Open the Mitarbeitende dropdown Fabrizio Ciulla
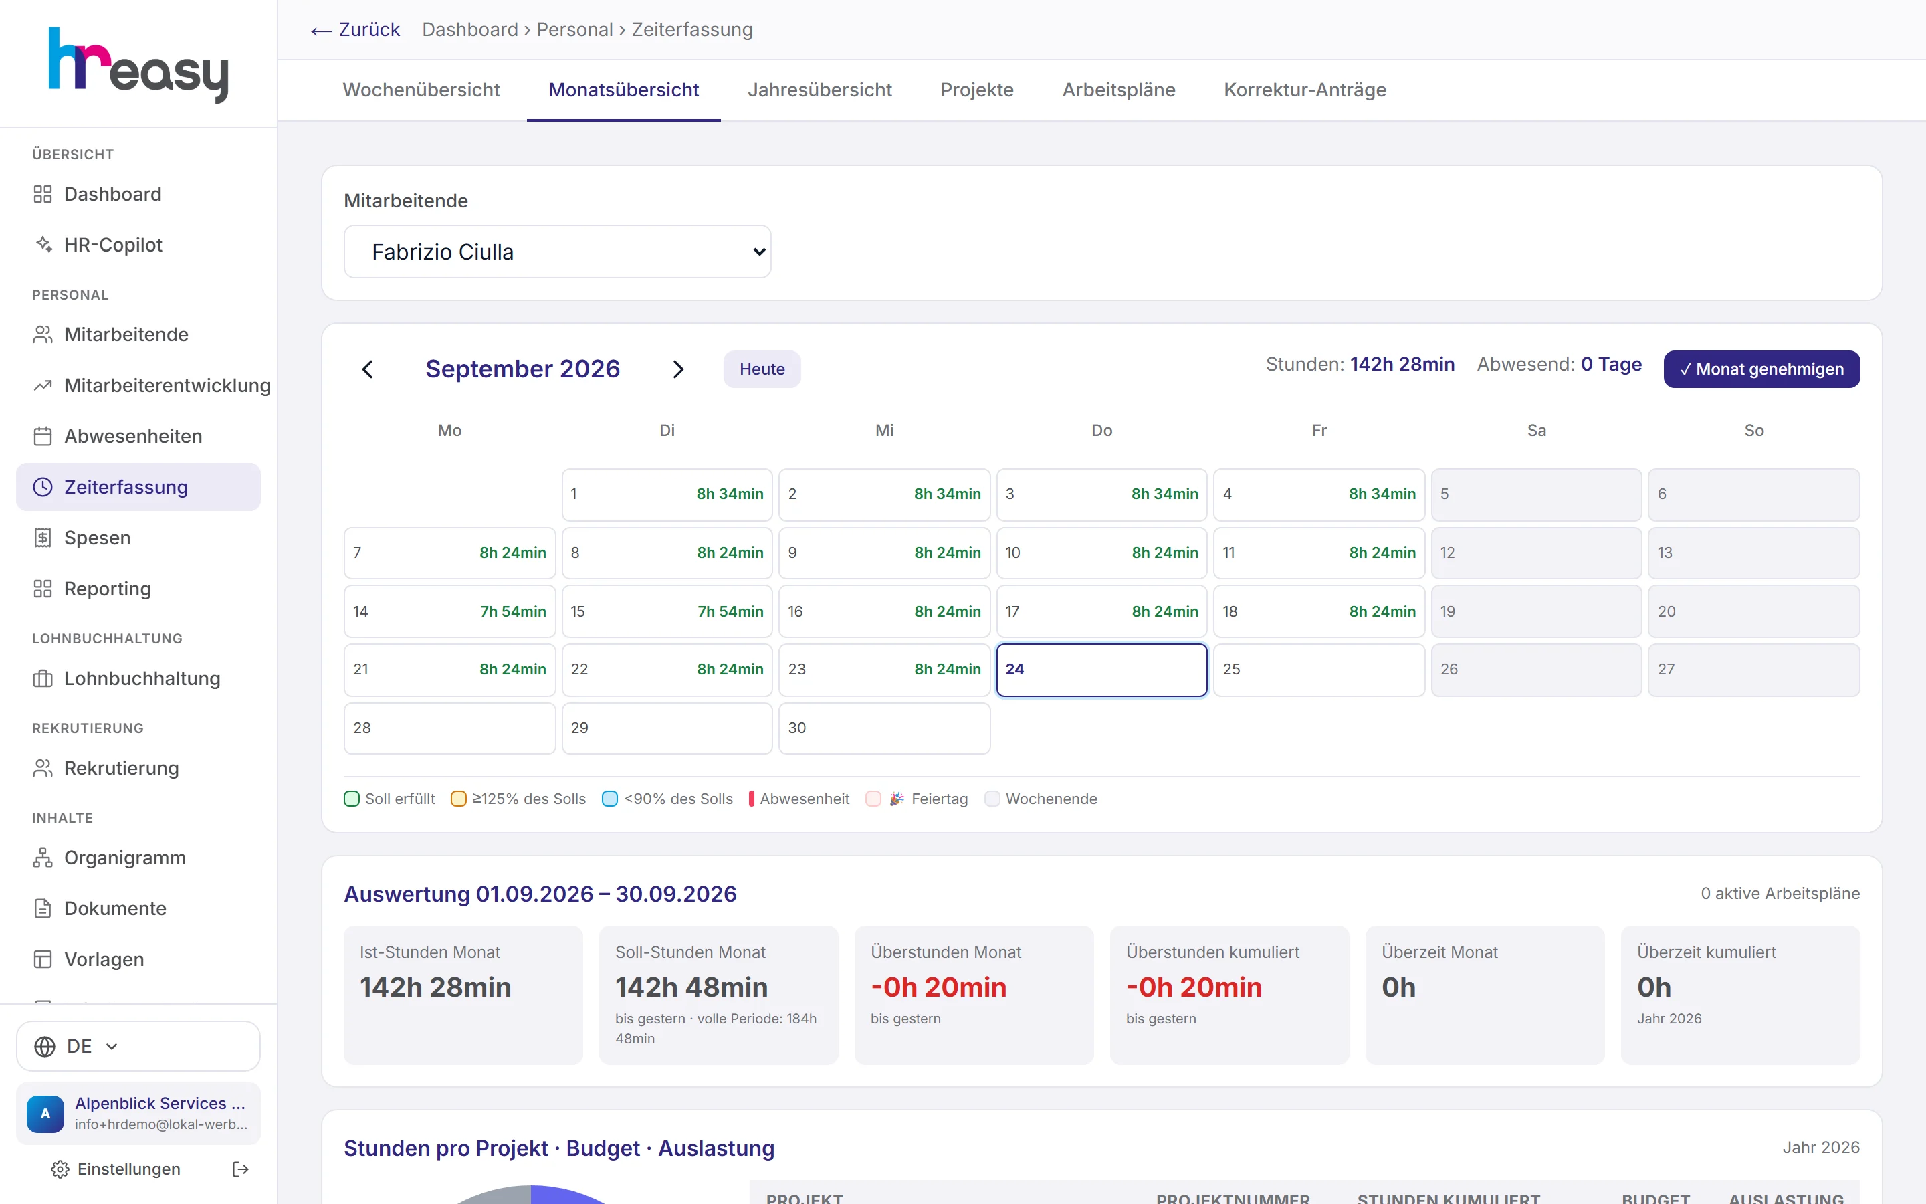The image size is (1926, 1204). click(x=557, y=252)
